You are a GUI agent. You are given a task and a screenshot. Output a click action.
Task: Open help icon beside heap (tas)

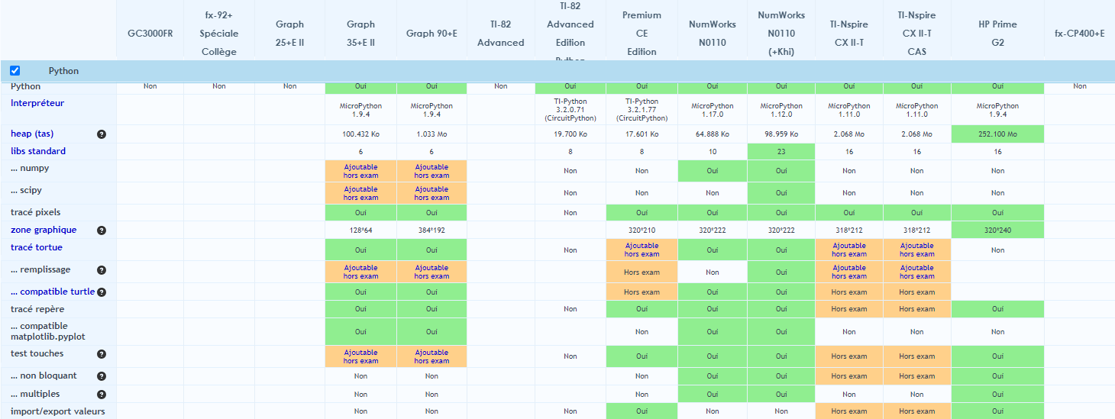[102, 134]
